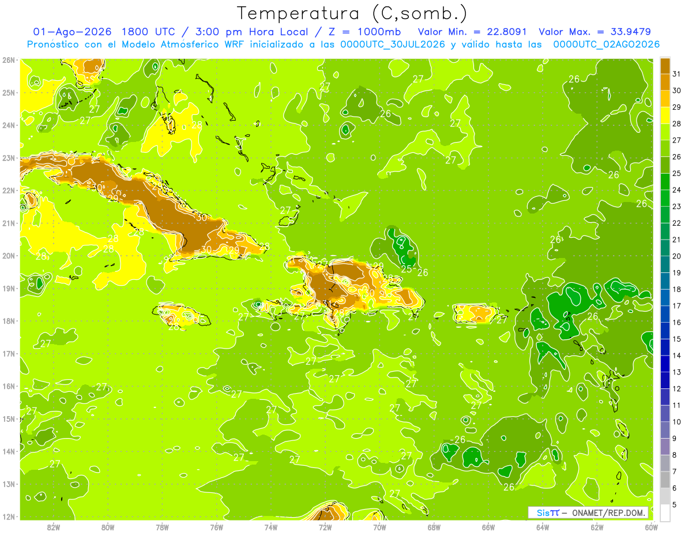Click the legend scale value "29"
The width and height of the screenshot is (692, 535).
coord(677,107)
